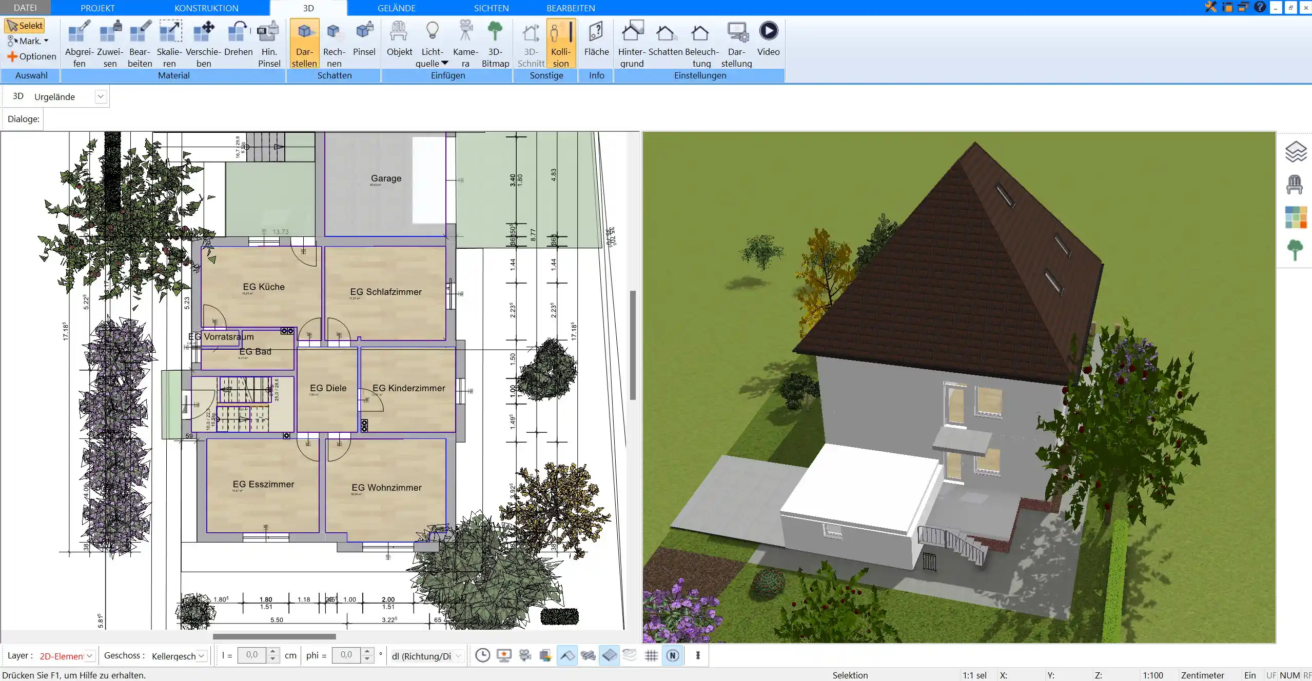Toggle the north arrow N button

[x=673, y=655]
